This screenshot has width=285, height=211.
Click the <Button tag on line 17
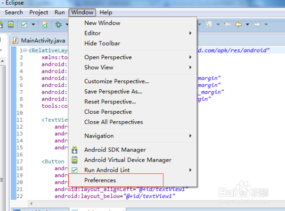(x=53, y=161)
